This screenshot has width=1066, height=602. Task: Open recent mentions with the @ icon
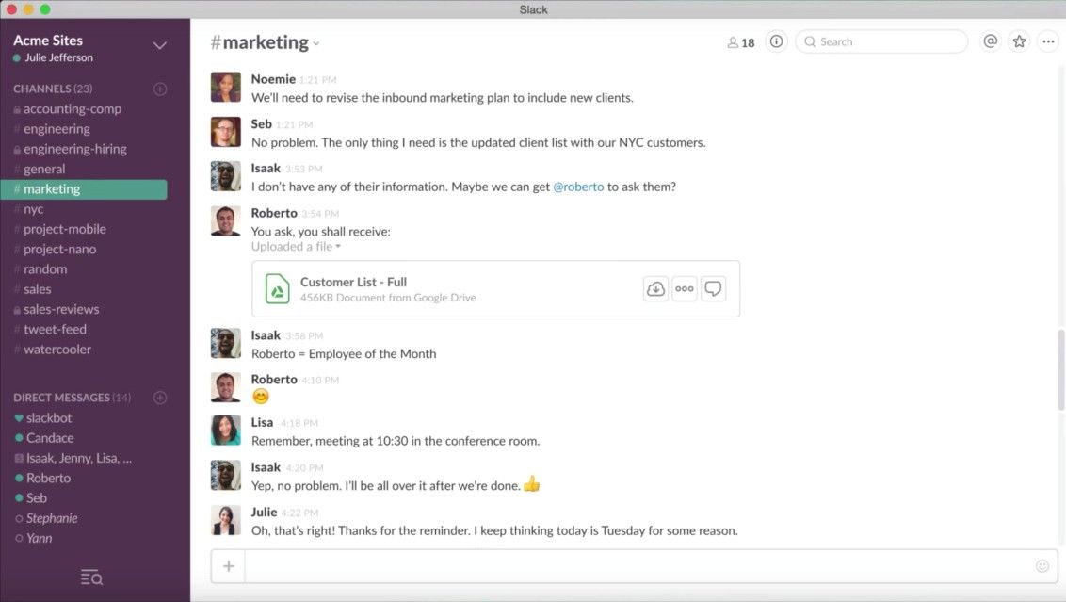coord(991,41)
